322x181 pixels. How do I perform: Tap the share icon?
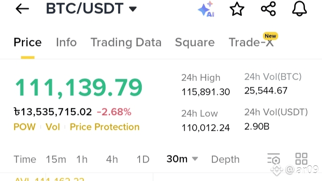(x=268, y=9)
